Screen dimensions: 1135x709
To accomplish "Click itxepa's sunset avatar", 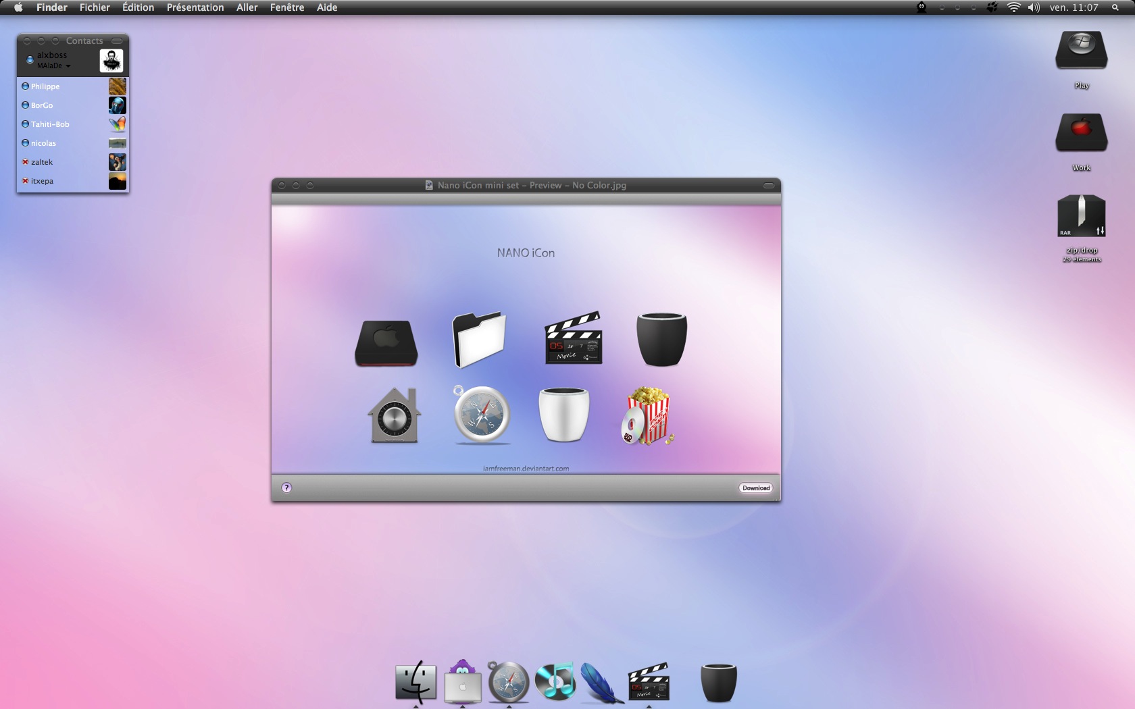I will [x=118, y=181].
